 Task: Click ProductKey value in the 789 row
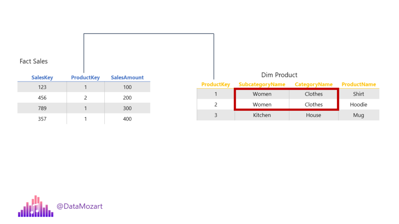tap(85, 108)
